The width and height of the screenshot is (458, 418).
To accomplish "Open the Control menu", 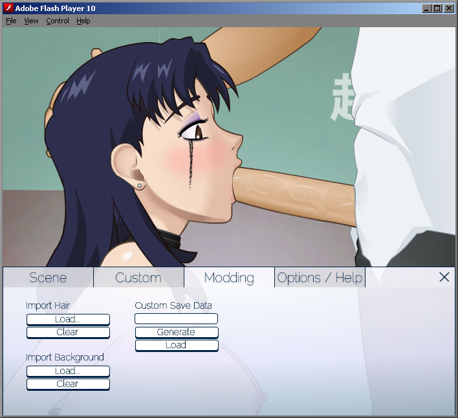I will [x=58, y=21].
